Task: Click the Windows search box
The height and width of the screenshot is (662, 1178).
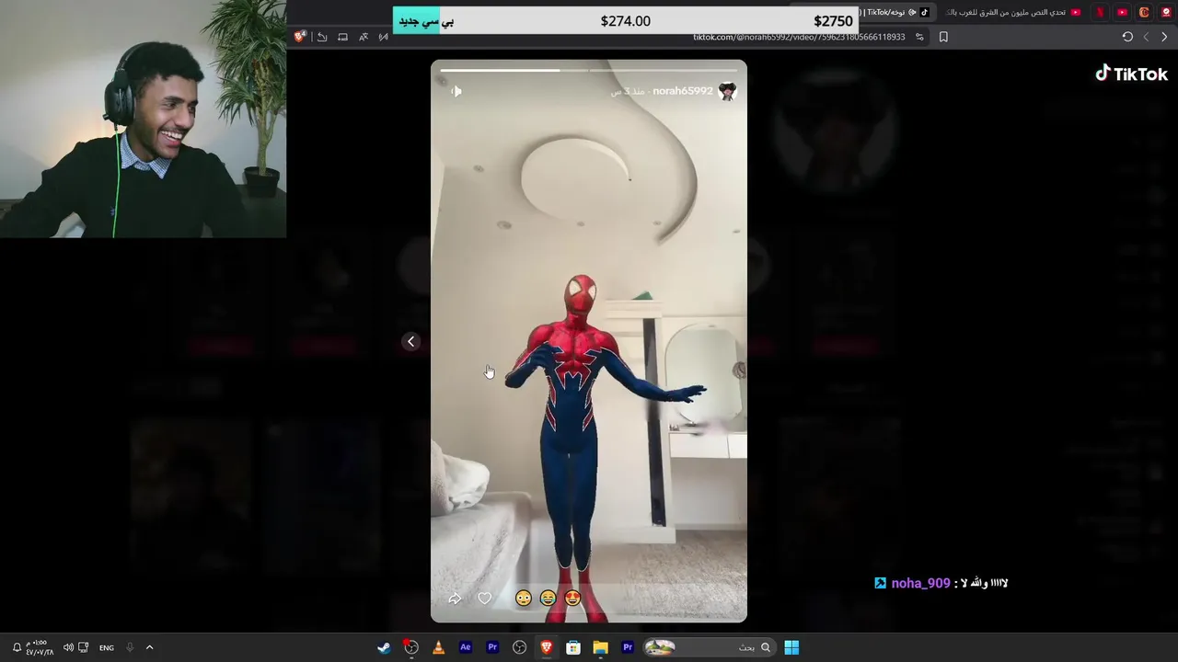Action: (709, 647)
